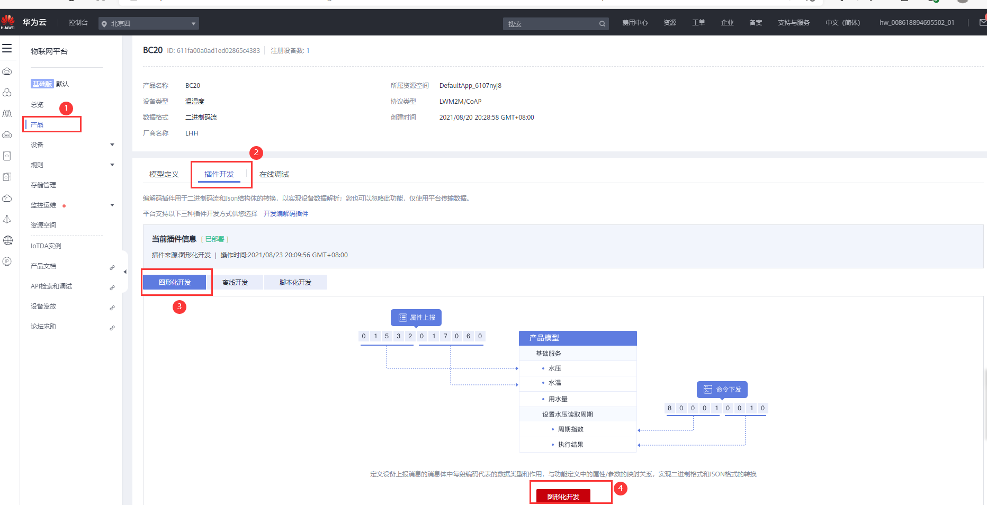Image resolution: width=987 pixels, height=505 pixels.
Task: Click the 已部署 status label
Action: (215, 239)
